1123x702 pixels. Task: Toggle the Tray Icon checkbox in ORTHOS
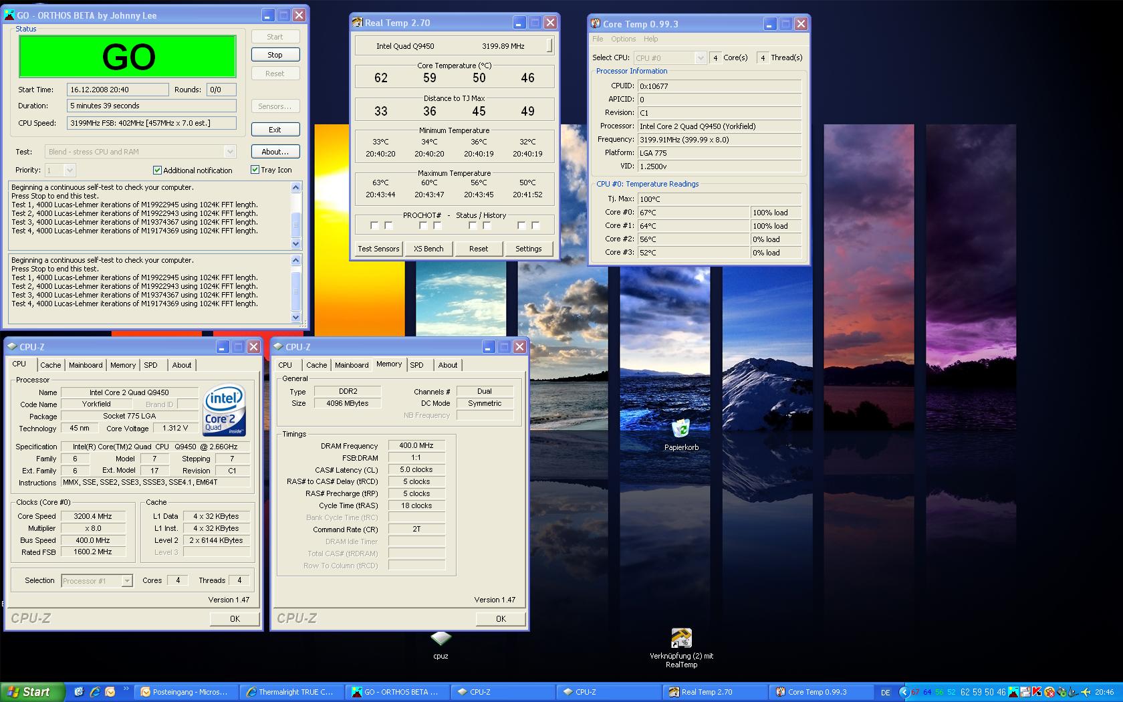tap(255, 170)
